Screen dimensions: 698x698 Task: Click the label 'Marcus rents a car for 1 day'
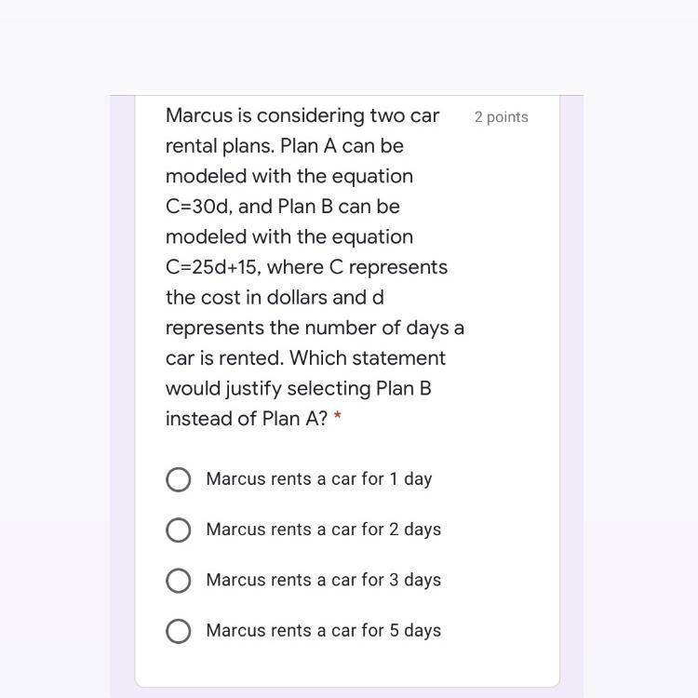click(x=319, y=479)
